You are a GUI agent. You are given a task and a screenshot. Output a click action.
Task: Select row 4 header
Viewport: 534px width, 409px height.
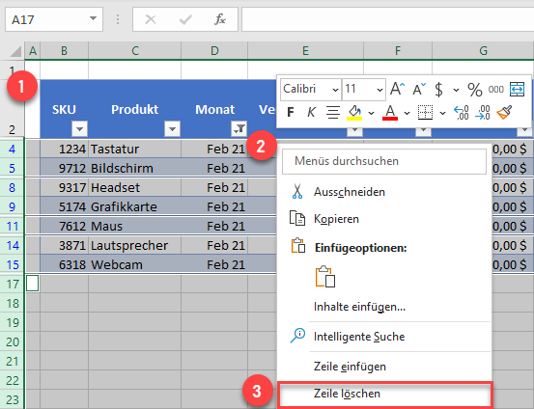12,150
